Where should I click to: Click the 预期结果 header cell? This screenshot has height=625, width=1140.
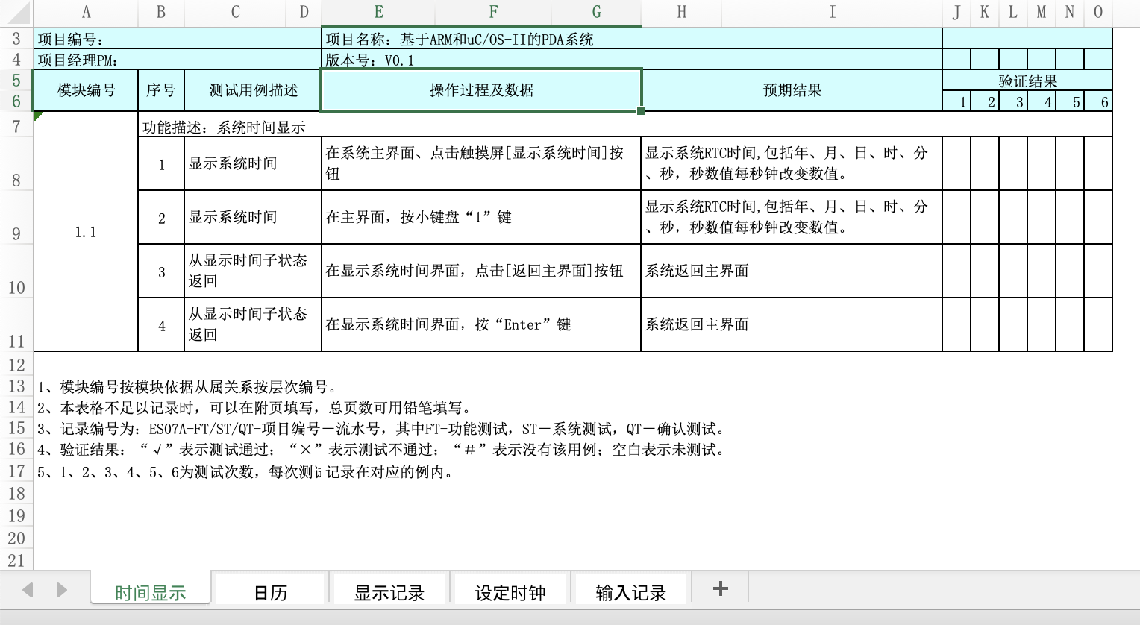point(792,90)
